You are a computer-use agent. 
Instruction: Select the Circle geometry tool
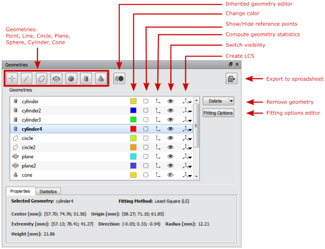pos(41,79)
